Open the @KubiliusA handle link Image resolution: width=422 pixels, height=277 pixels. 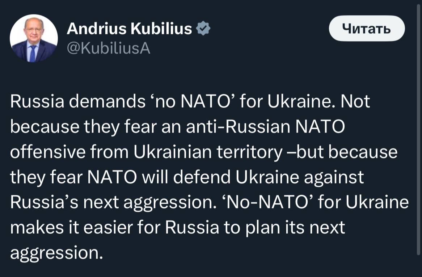(108, 48)
